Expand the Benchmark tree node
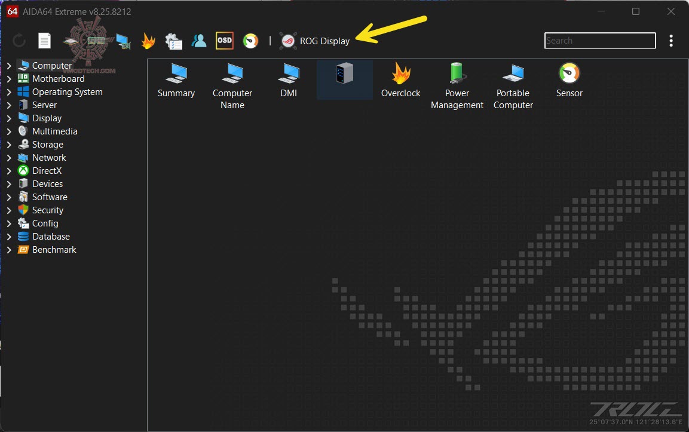This screenshot has width=689, height=432. pyautogui.click(x=9, y=250)
